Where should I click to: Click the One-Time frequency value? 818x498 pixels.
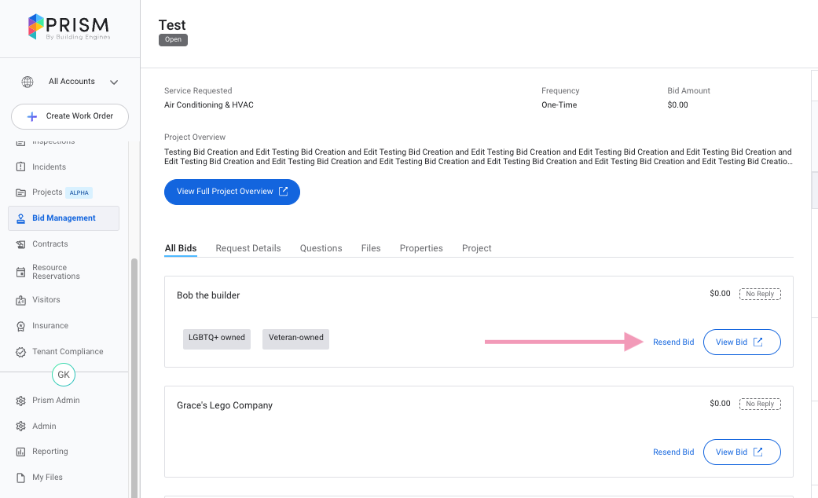(x=559, y=104)
